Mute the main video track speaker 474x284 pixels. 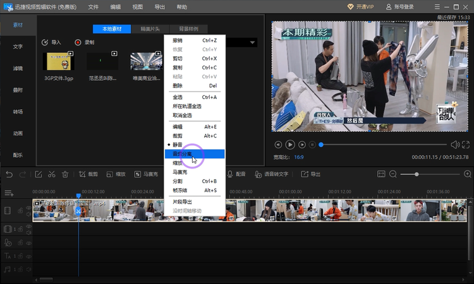tap(28, 215)
